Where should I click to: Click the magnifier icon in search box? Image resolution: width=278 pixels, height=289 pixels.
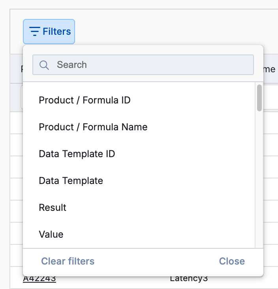[x=44, y=65]
